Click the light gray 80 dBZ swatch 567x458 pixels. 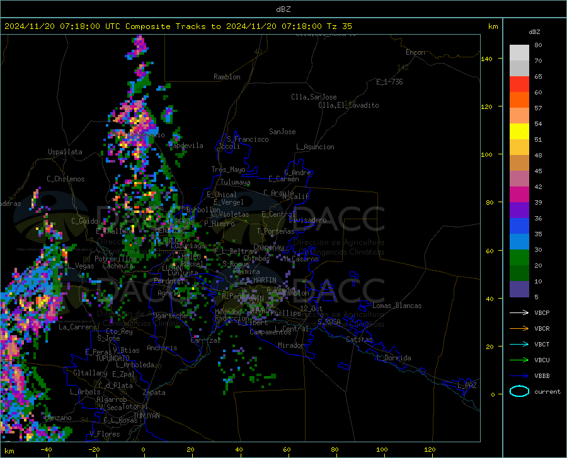click(x=519, y=53)
